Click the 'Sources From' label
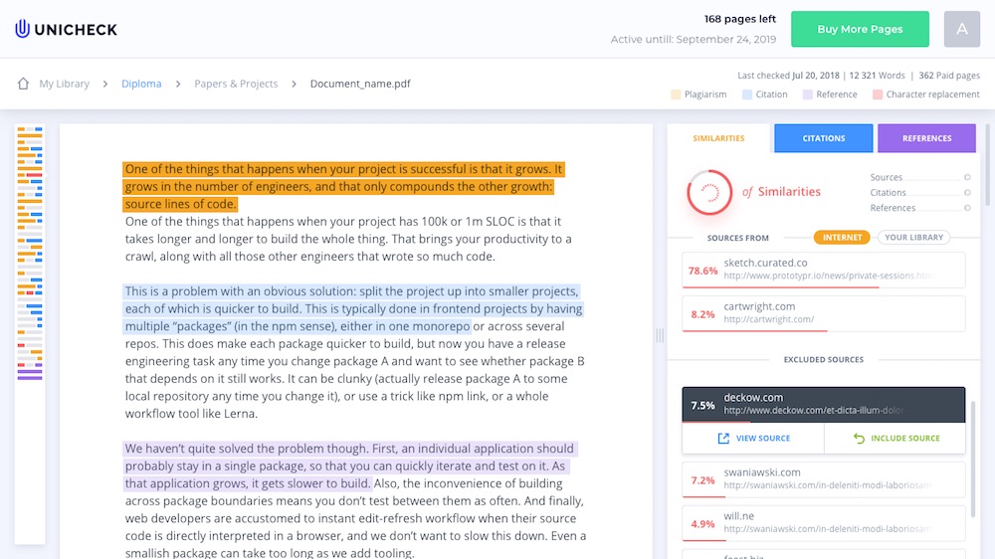The image size is (995, 559). [x=738, y=238]
